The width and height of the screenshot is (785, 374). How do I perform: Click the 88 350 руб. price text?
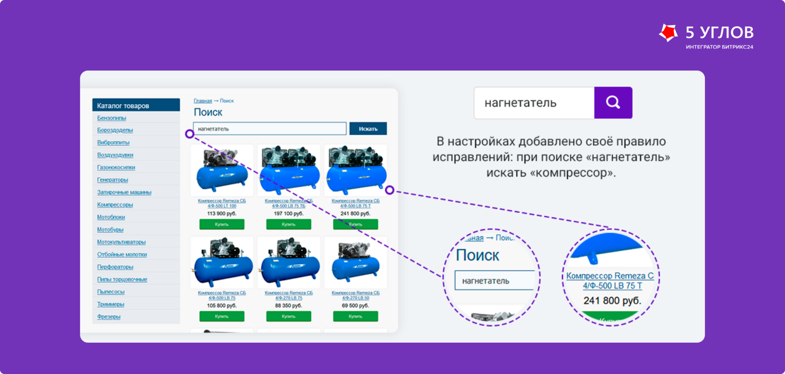289,305
